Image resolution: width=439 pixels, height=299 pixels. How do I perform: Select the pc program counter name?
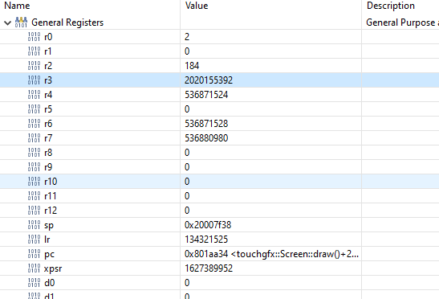click(x=49, y=255)
